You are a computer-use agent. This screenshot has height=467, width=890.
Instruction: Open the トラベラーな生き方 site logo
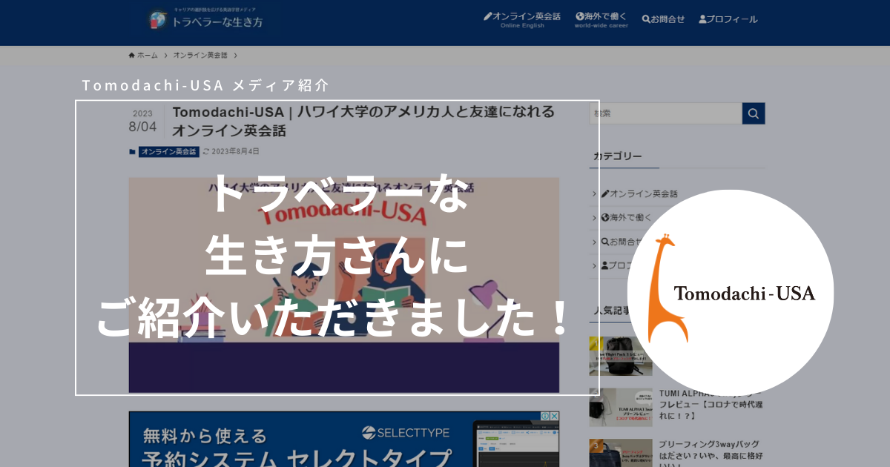205,20
